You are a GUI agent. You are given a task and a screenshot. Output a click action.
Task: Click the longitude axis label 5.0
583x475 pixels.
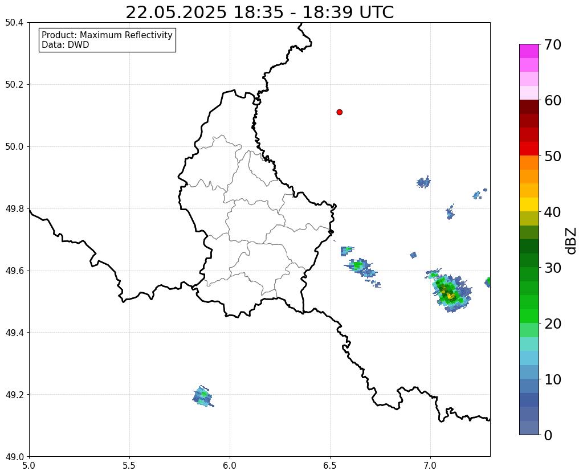coord(29,465)
